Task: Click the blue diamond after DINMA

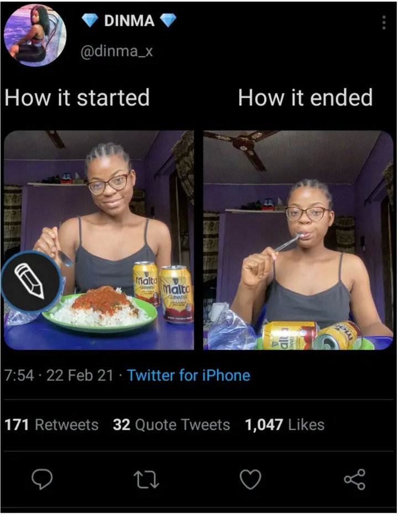Action: point(168,20)
